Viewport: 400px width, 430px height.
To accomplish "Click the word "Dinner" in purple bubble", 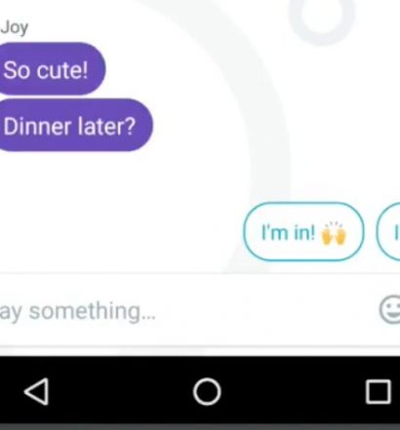I will pos(36,126).
